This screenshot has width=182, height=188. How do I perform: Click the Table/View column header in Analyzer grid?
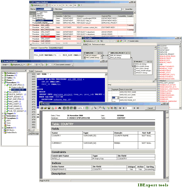click(70, 16)
